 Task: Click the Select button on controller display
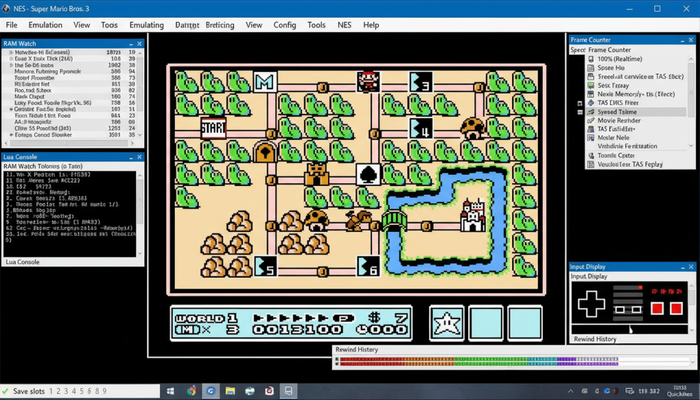click(x=619, y=309)
